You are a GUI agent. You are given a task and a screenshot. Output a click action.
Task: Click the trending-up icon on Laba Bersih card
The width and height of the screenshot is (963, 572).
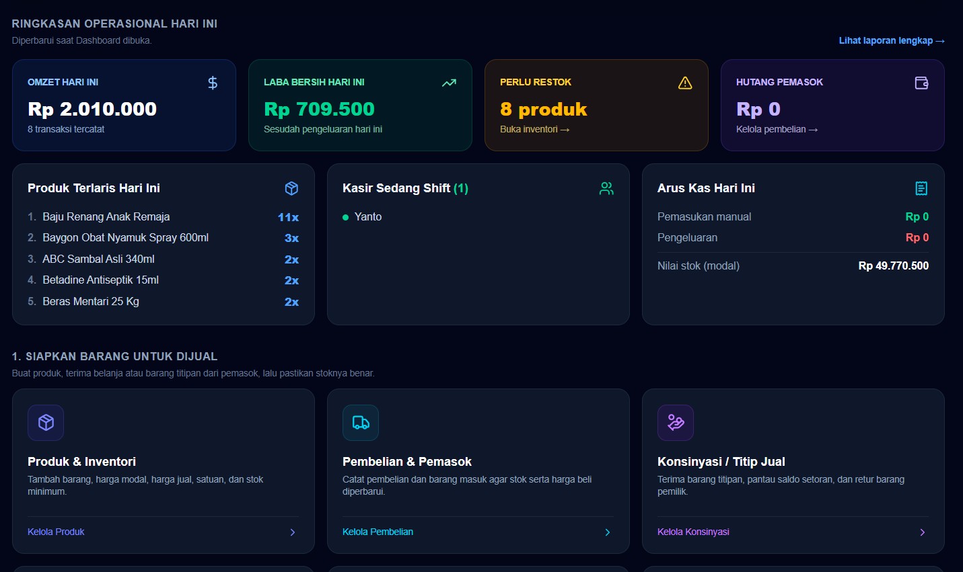[x=449, y=83]
